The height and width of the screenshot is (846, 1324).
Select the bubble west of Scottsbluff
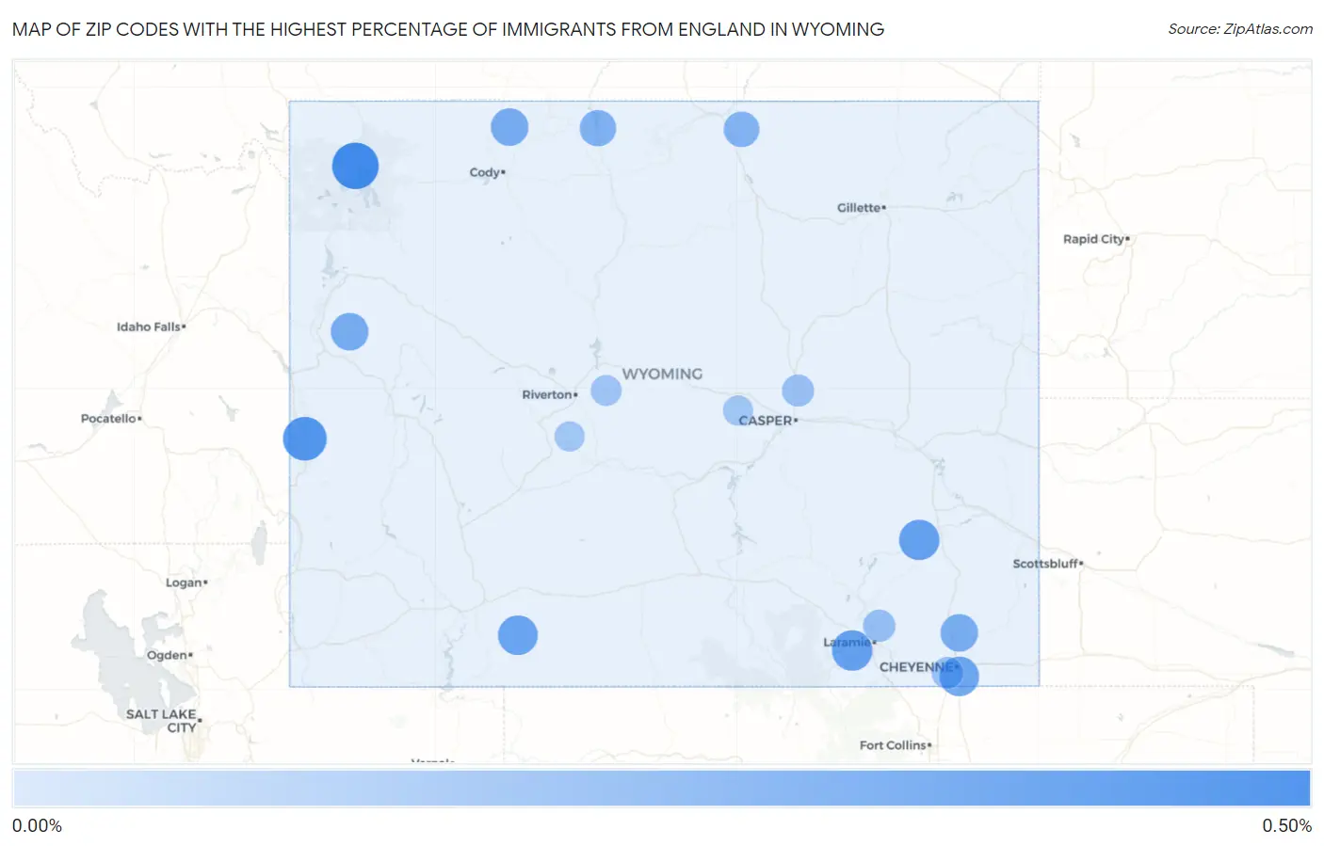[919, 540]
